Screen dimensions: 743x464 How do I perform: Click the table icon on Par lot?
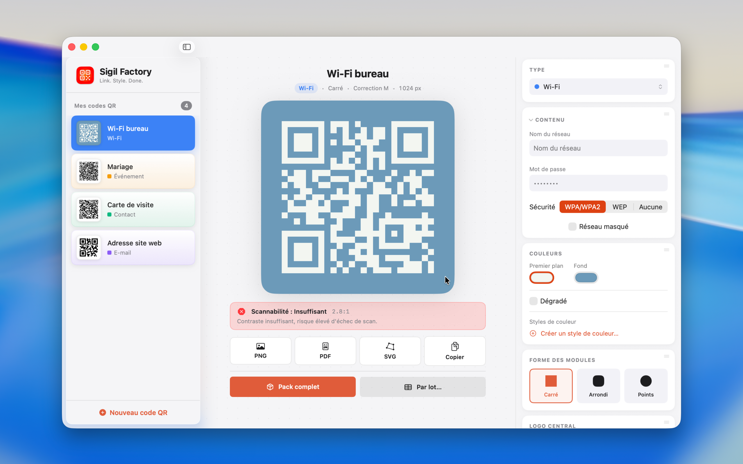coord(408,387)
